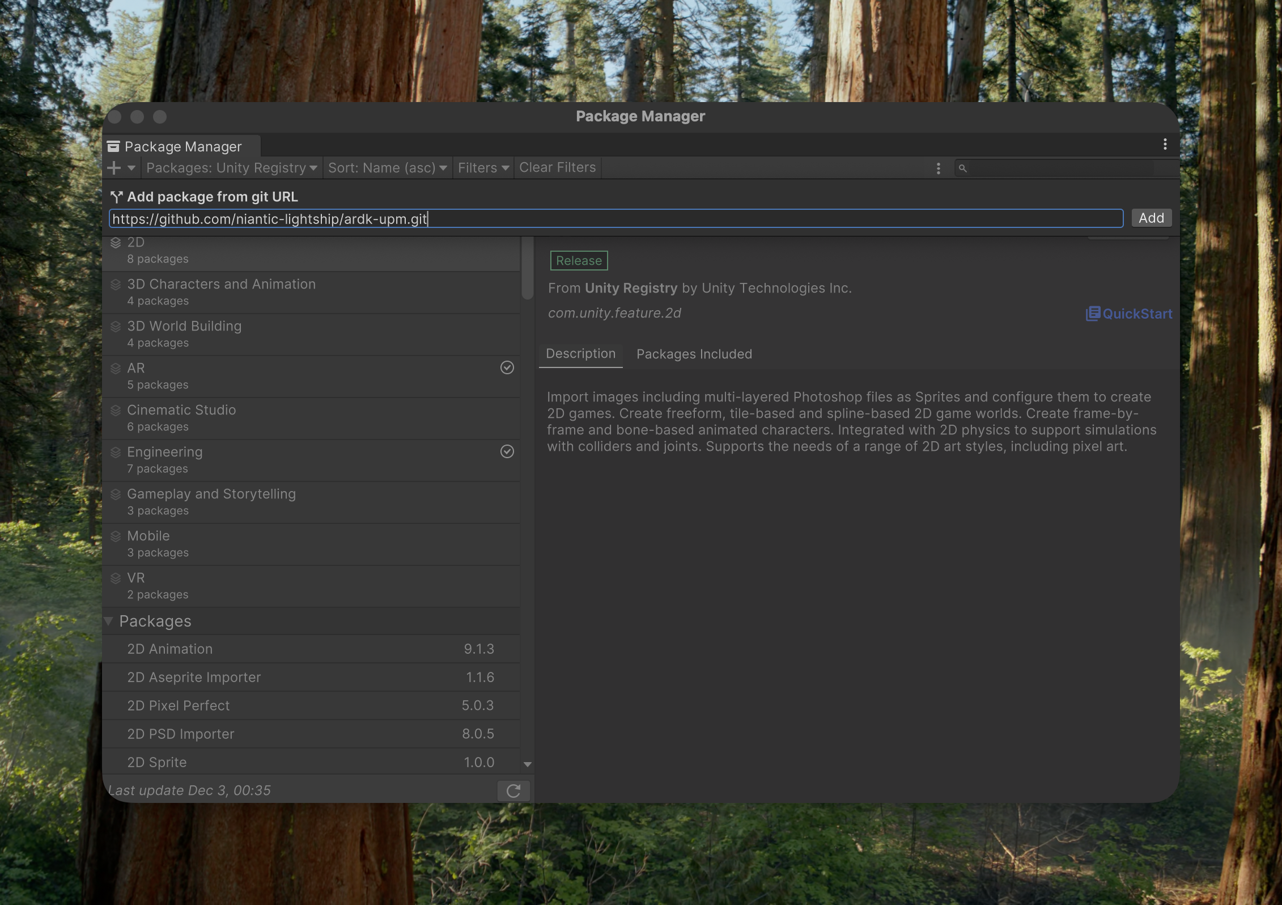Click the Package Manager tab icon
This screenshot has height=905, width=1282.
(x=113, y=147)
